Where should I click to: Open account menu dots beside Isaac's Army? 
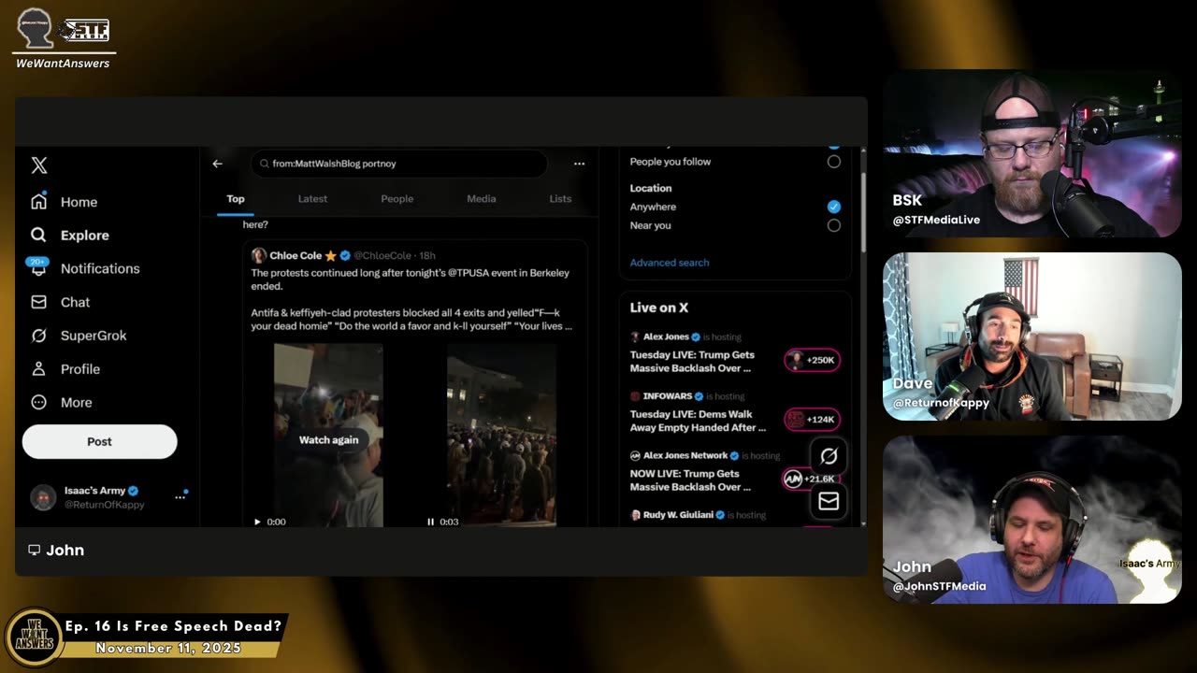click(180, 497)
